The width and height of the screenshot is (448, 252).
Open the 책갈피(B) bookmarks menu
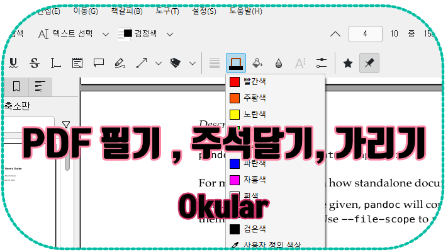[x=126, y=11]
